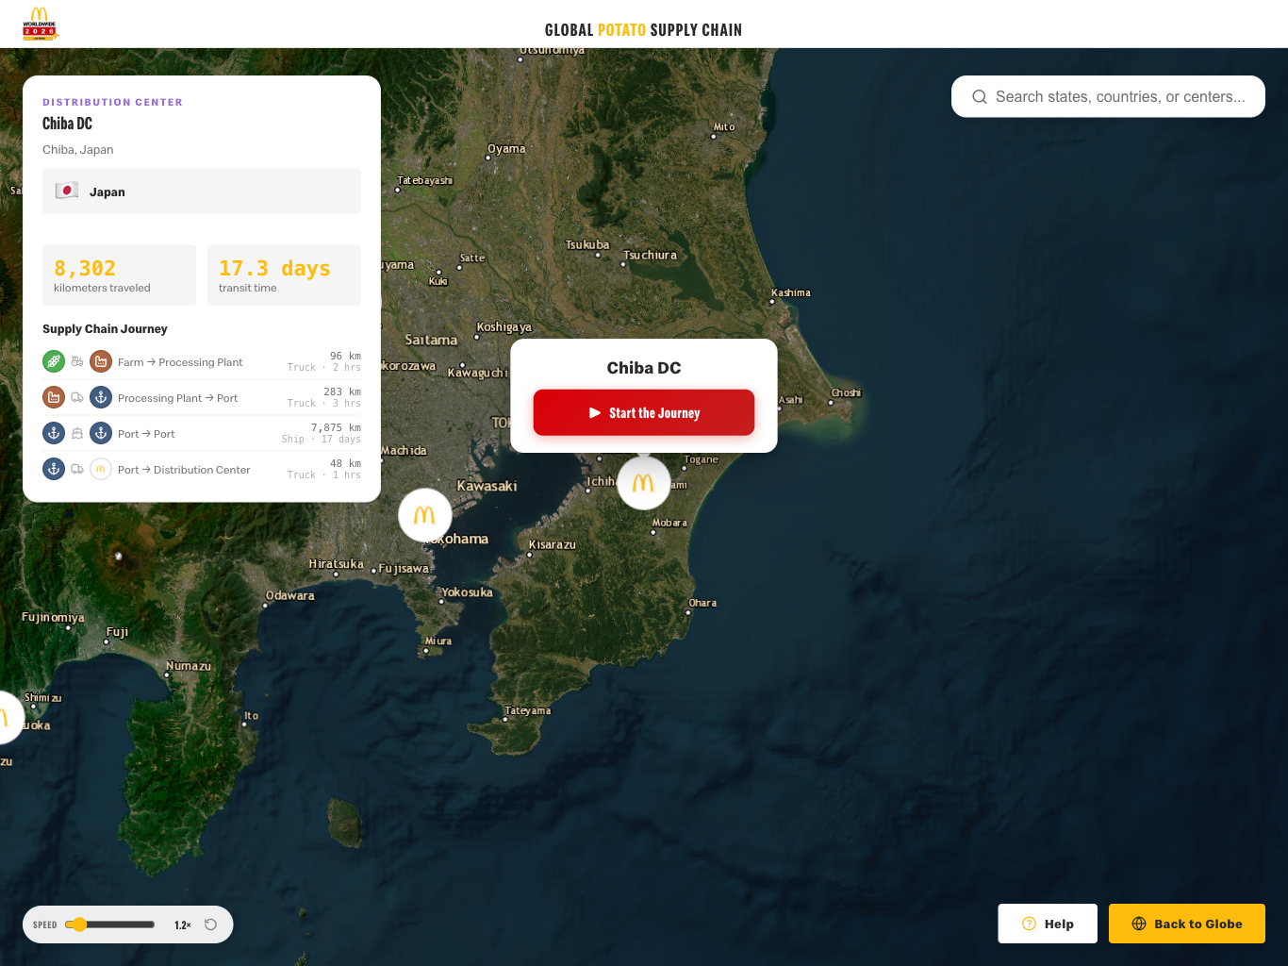The width and height of the screenshot is (1288, 966).
Task: Click the Fujinomiya city label on the map
Action: point(53,617)
